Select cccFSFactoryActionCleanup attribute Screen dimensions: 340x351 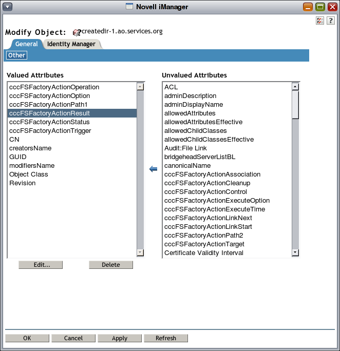point(228,183)
